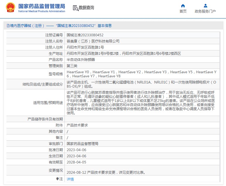The height and width of the screenshot is (186, 226).
Task: Click registrant name 普美康（江苏）医疗科技有限公司
Action: tap(93, 41)
